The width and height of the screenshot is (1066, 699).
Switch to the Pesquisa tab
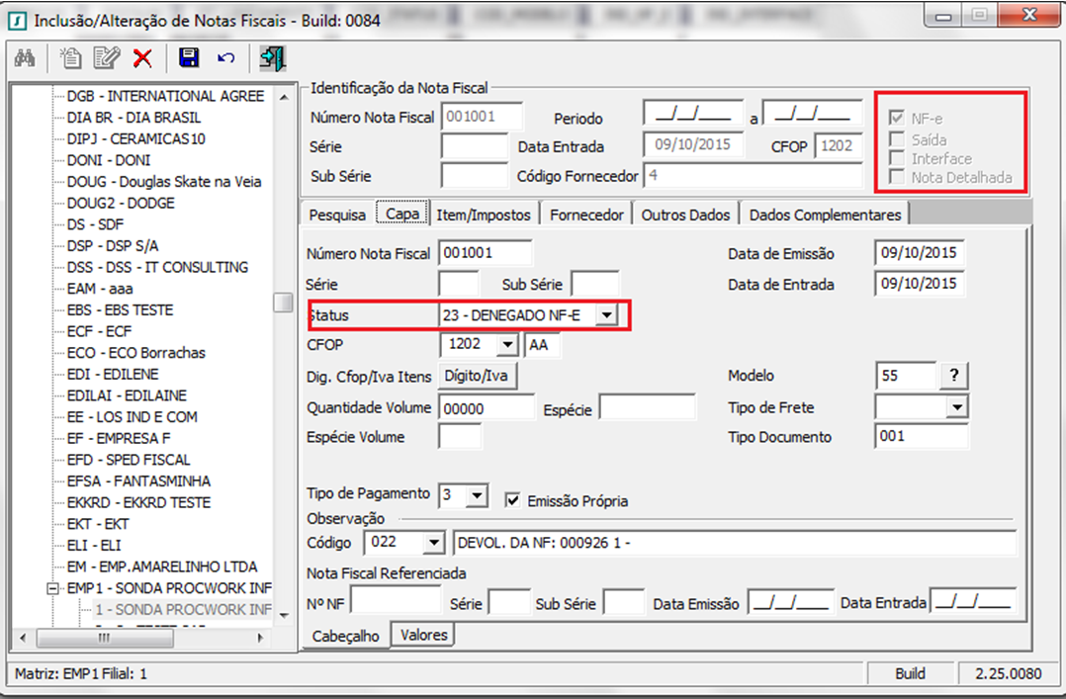tap(337, 215)
